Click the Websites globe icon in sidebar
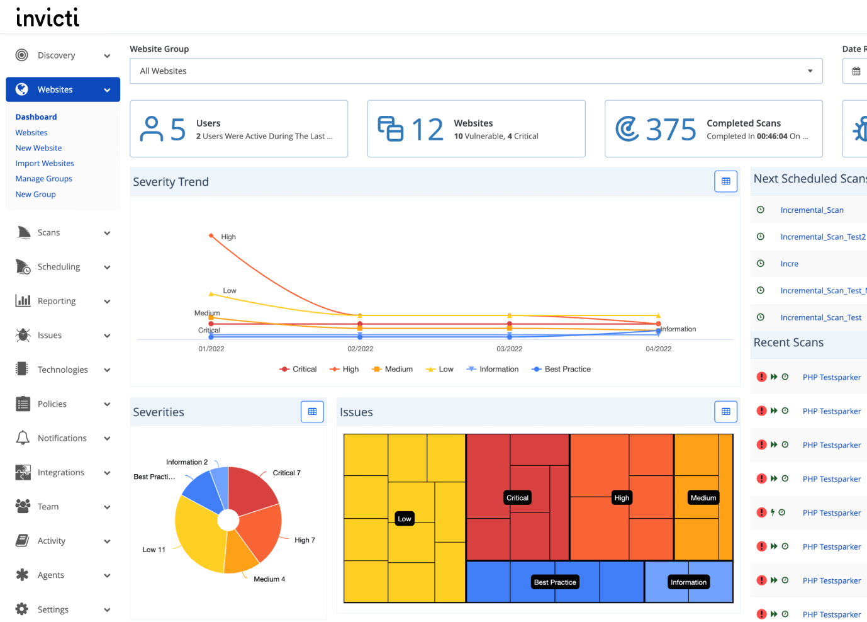This screenshot has width=867, height=622. [x=22, y=89]
